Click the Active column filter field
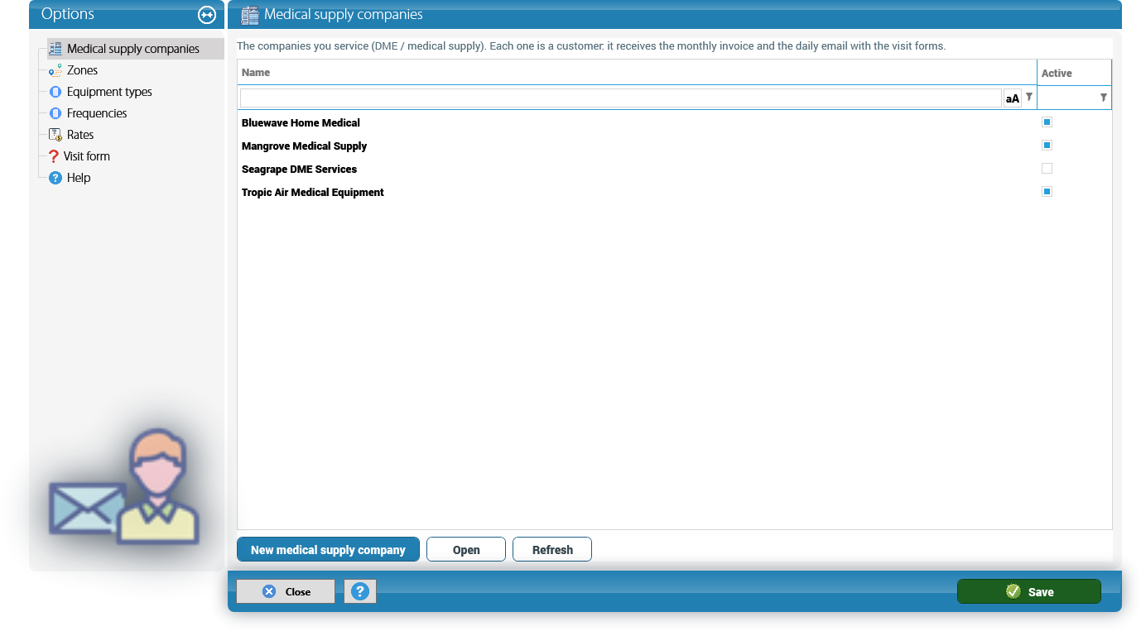The width and height of the screenshot is (1141, 631). tap(1068, 98)
